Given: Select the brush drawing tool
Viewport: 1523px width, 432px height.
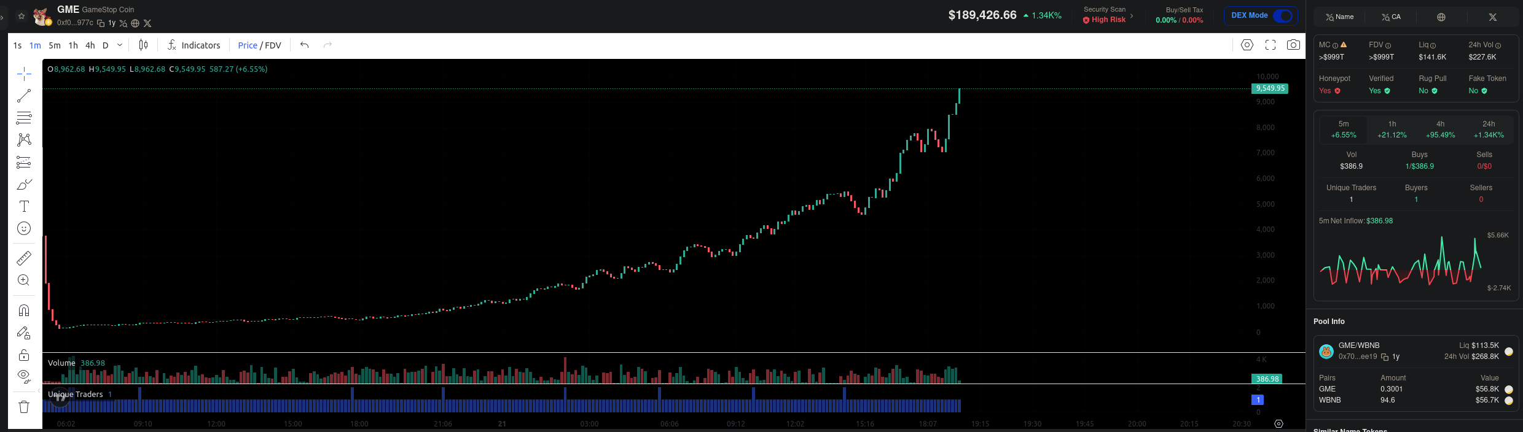Looking at the screenshot, I should (24, 185).
